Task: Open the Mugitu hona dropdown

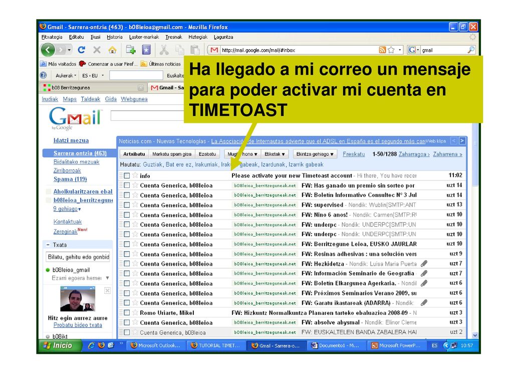Action: click(x=242, y=154)
